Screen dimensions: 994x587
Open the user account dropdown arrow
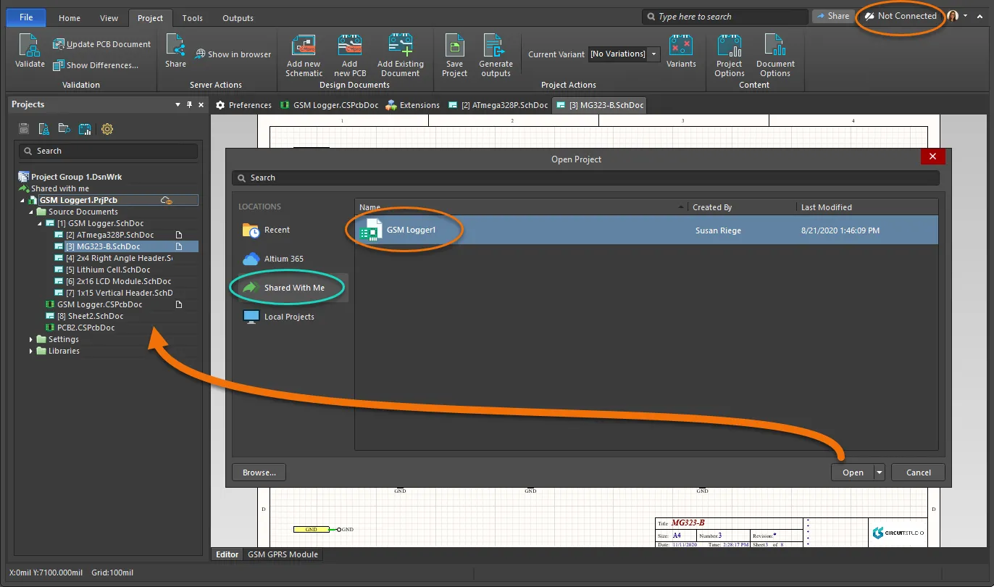click(x=966, y=16)
